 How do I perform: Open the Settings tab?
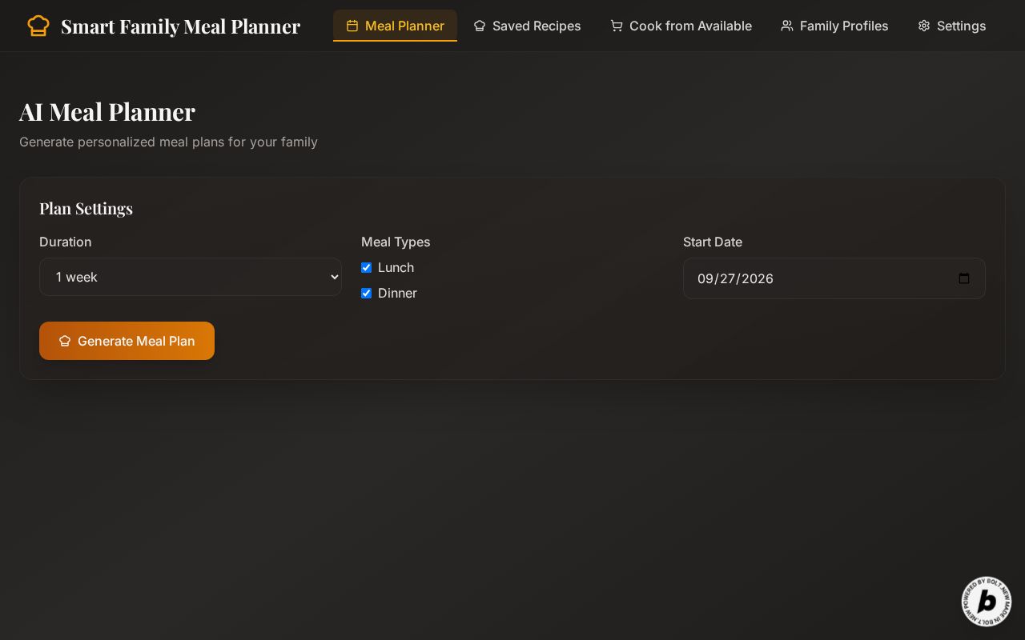tap(952, 26)
